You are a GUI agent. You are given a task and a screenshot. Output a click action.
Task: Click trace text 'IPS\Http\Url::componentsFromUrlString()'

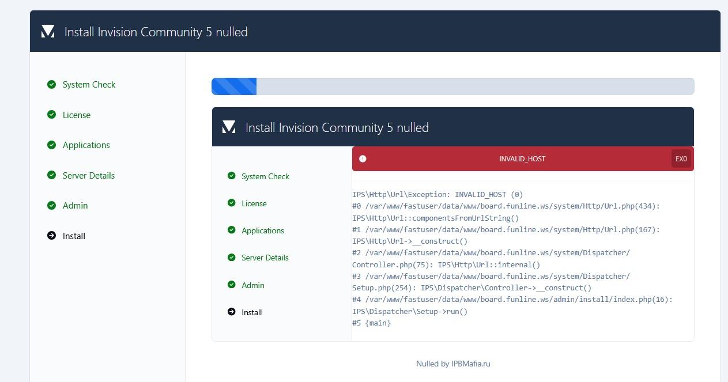click(x=436, y=218)
